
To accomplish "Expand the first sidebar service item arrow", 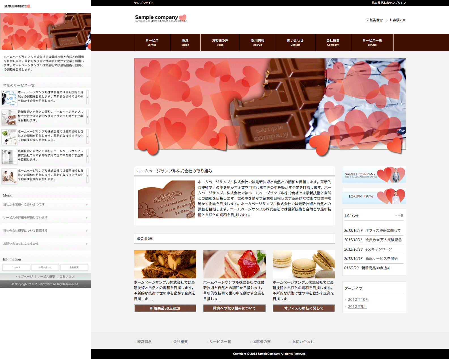I will pos(88,97).
